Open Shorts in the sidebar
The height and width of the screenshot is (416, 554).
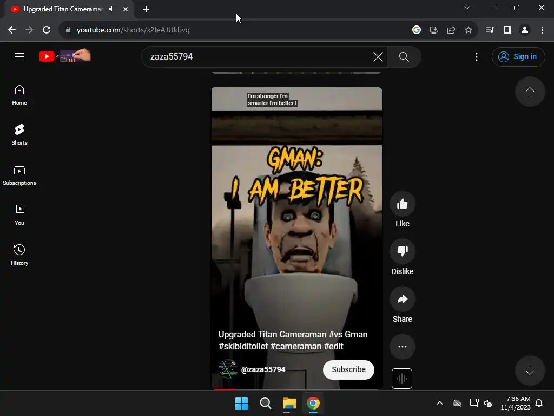coord(19,135)
